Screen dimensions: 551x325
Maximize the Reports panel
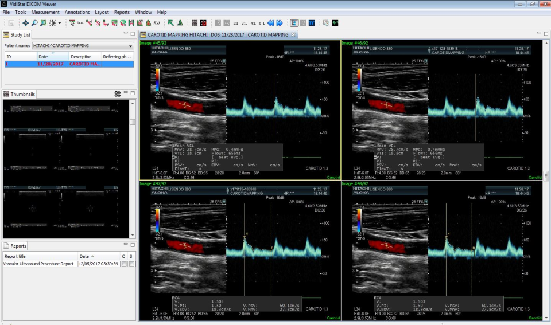(x=133, y=245)
